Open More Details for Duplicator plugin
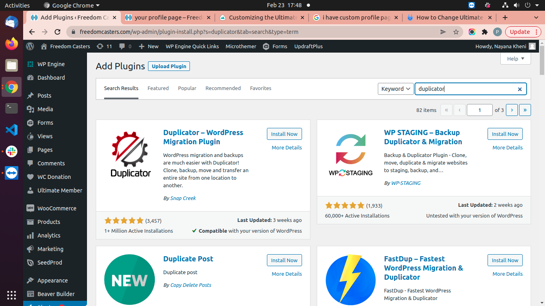 click(286, 147)
